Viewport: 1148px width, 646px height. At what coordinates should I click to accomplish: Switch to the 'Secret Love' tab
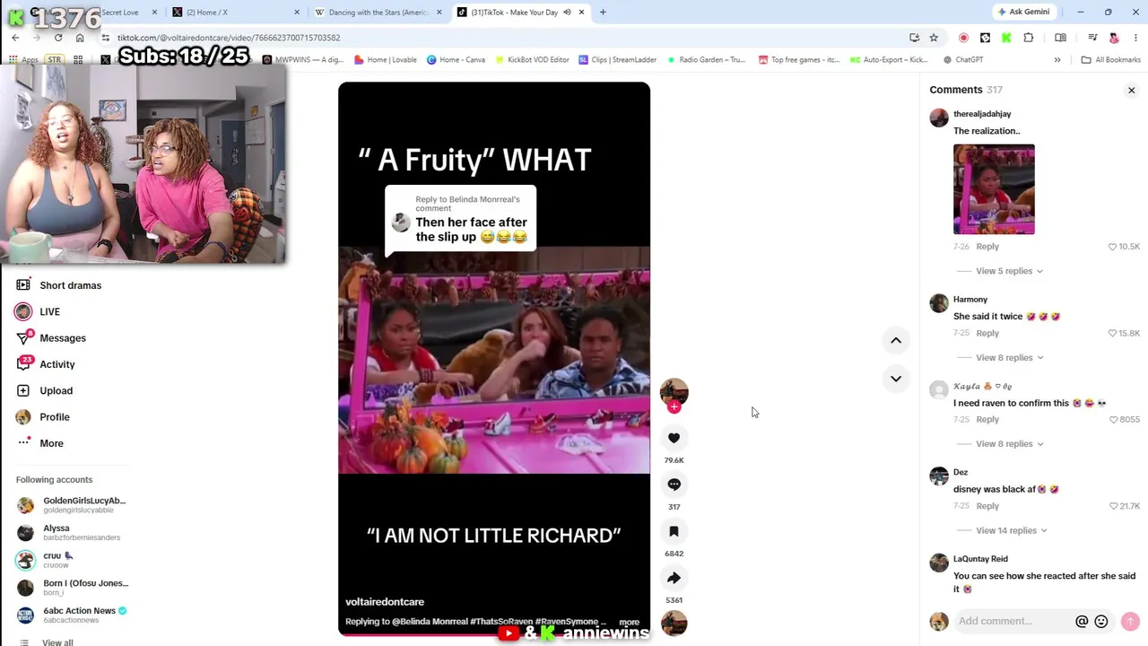(121, 13)
